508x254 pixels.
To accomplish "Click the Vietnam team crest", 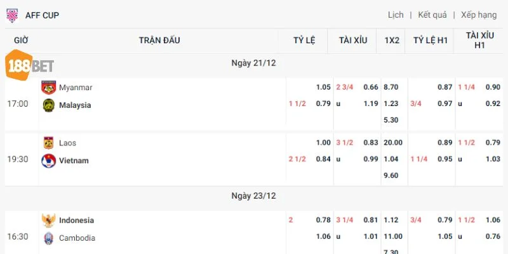I will click(x=49, y=161).
